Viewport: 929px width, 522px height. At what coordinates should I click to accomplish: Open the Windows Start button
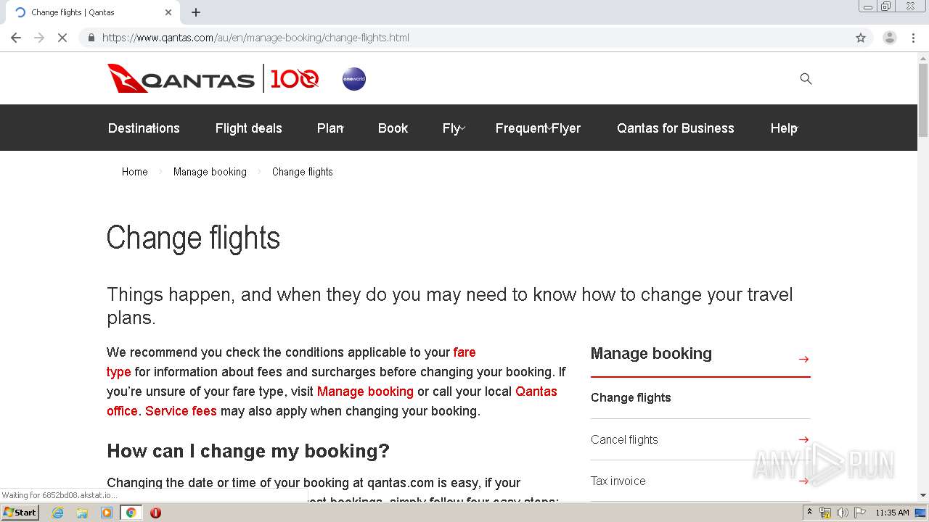(x=20, y=513)
